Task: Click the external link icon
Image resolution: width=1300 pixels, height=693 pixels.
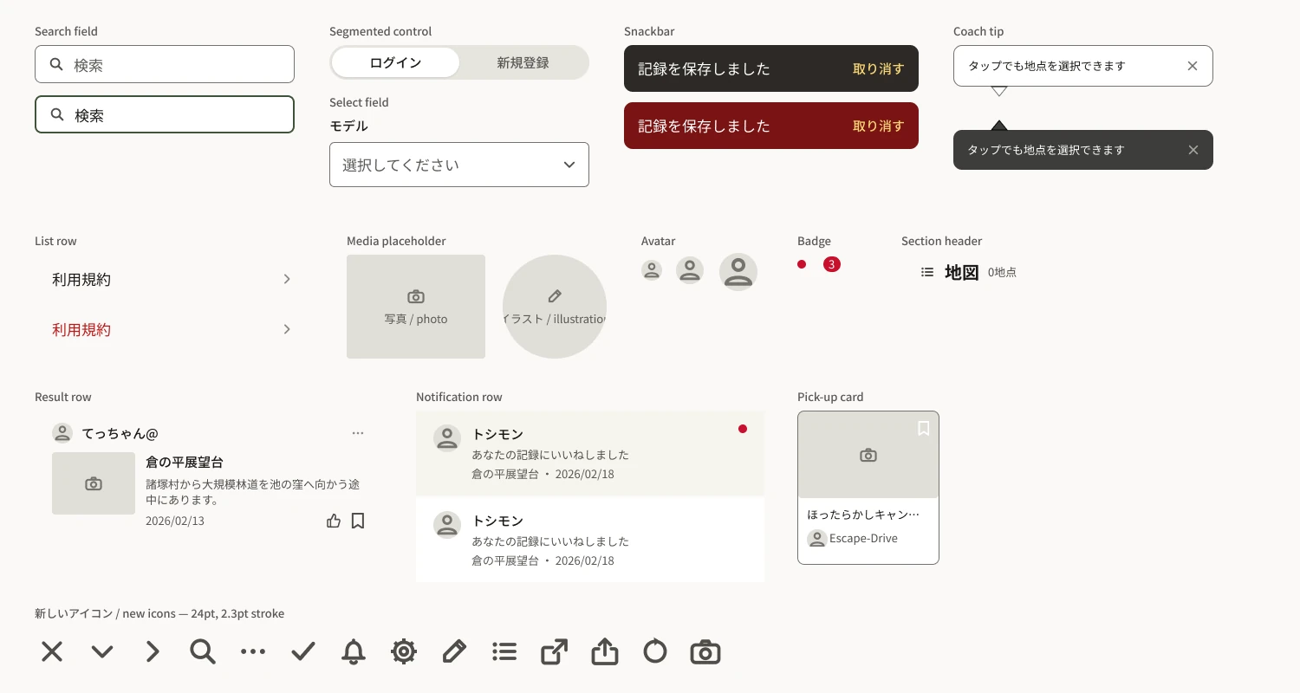Action: point(555,651)
